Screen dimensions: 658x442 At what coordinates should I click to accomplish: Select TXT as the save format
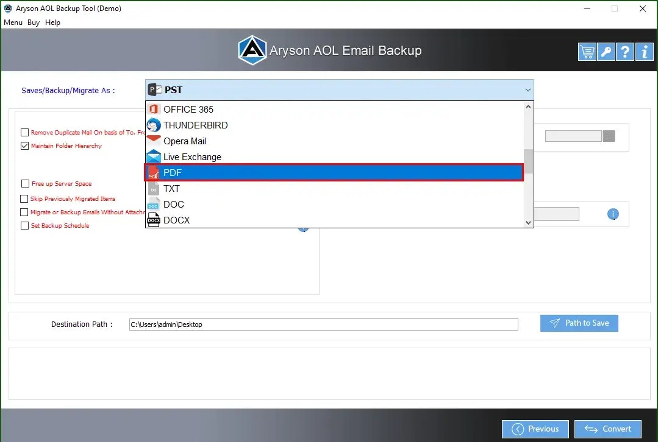coord(334,189)
